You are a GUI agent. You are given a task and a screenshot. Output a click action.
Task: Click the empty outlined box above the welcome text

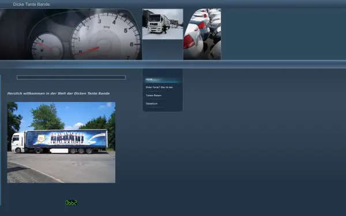(x=71, y=77)
